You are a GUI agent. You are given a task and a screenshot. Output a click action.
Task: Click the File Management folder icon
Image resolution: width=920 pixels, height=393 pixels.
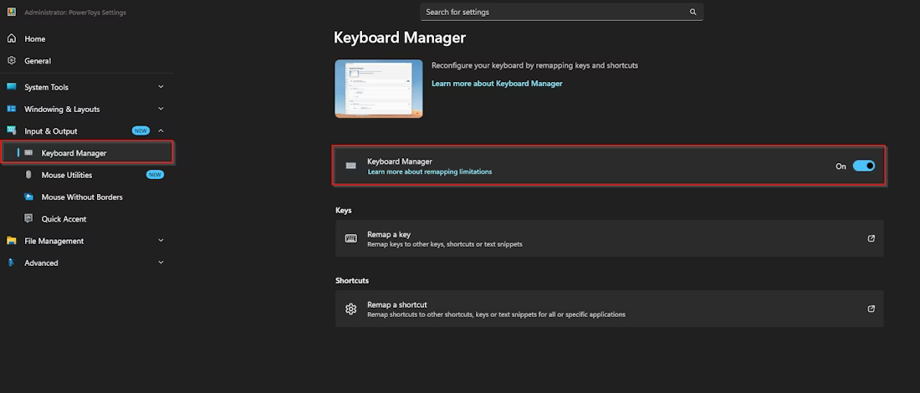pos(11,241)
